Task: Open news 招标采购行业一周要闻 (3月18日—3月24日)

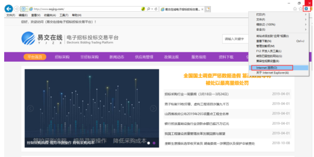Action: pyautogui.click(x=196, y=94)
